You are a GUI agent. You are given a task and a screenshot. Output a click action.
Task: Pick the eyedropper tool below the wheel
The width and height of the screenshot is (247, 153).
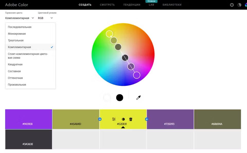(x=138, y=98)
